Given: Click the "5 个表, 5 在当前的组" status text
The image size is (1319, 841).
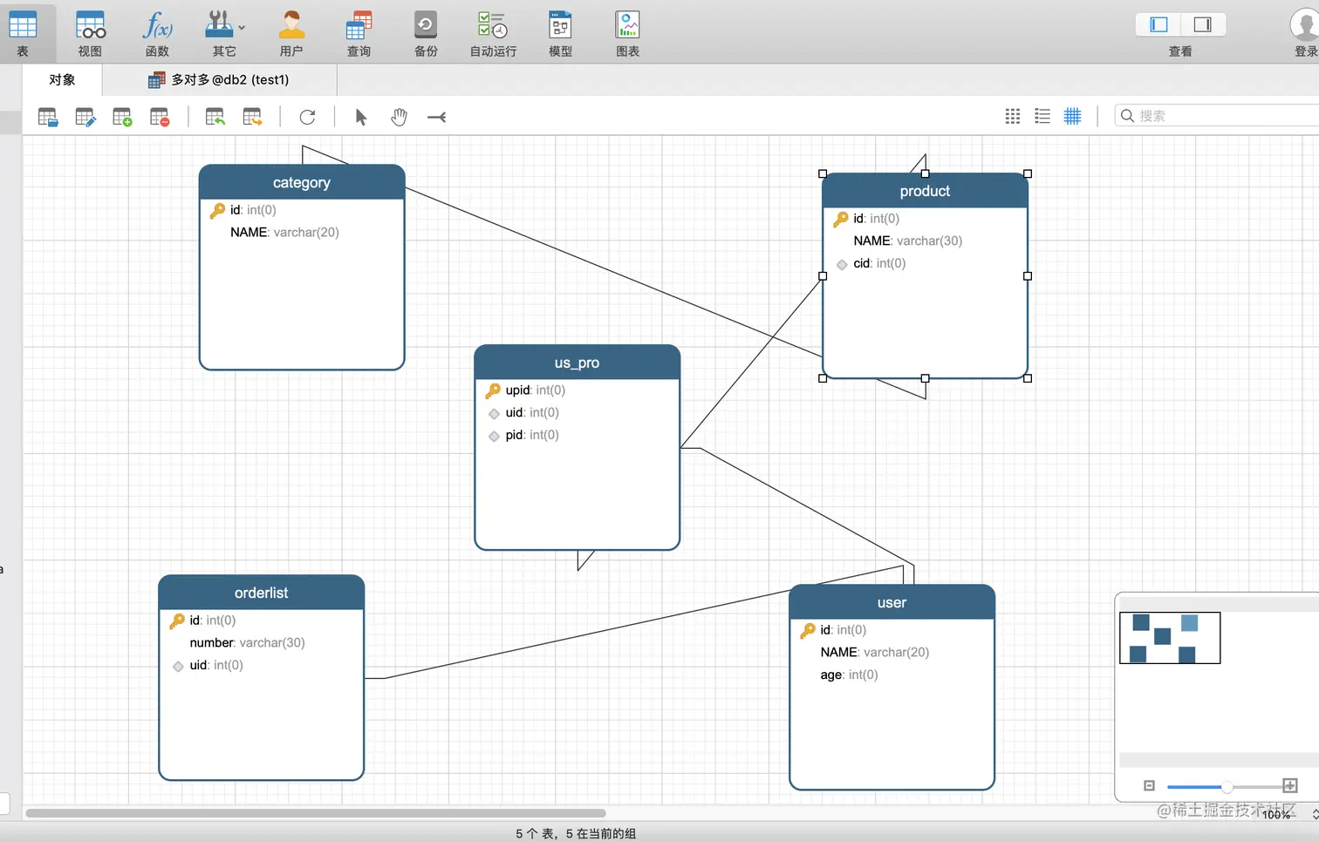Looking at the screenshot, I should (576, 834).
